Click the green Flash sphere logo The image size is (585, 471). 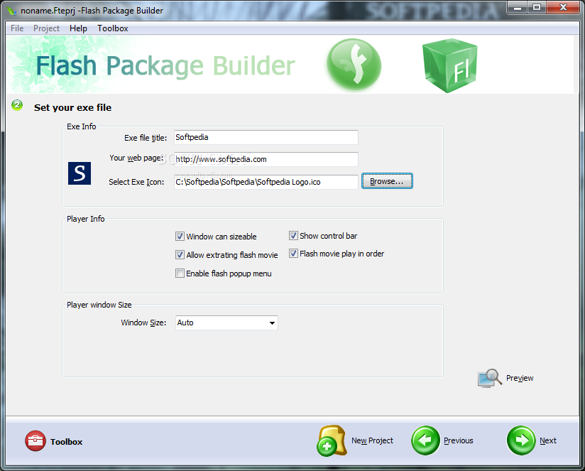[354, 65]
